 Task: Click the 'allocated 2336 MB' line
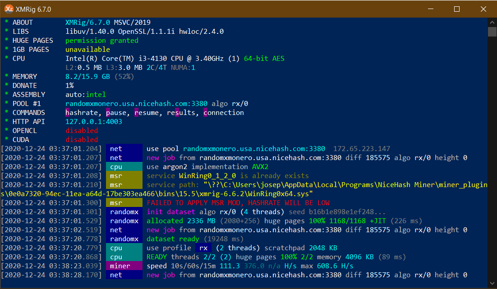pyautogui.click(x=284, y=221)
